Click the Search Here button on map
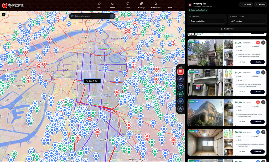Viewport: 269px width, 162px height. [x=92, y=81]
